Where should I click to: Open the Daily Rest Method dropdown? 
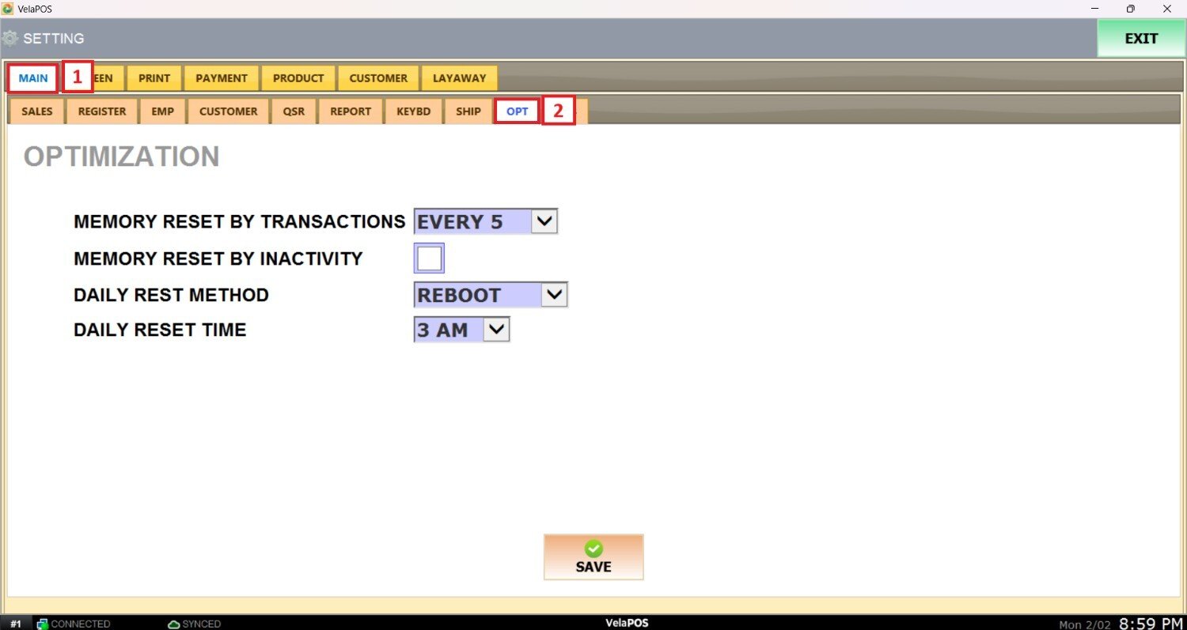554,295
